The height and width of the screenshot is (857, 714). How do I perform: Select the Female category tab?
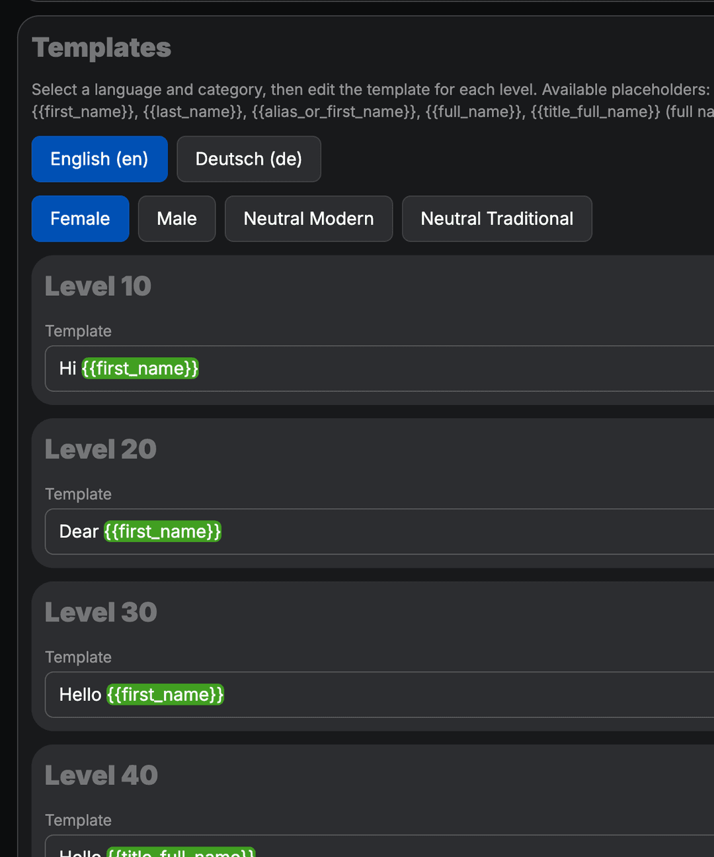click(80, 218)
